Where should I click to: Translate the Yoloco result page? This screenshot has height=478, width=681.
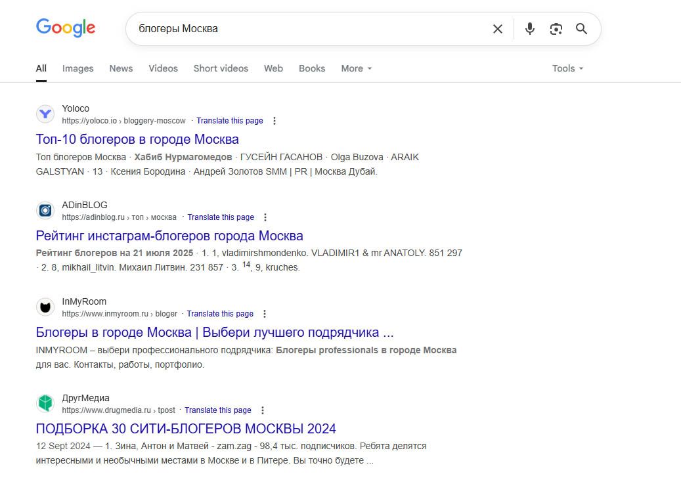click(x=230, y=121)
